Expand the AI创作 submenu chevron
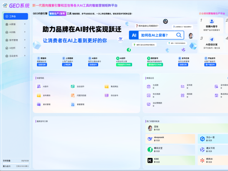The height and width of the screenshot is (171, 228). tap(25, 47)
